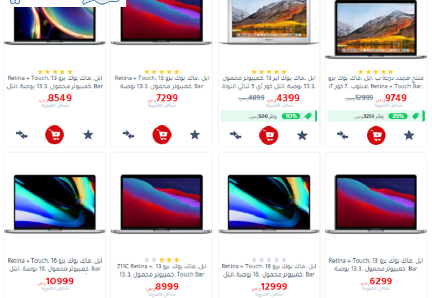Click compare arrows for the 7299 MacBook Pro
The width and height of the screenshot is (432, 298).
pos(128,135)
